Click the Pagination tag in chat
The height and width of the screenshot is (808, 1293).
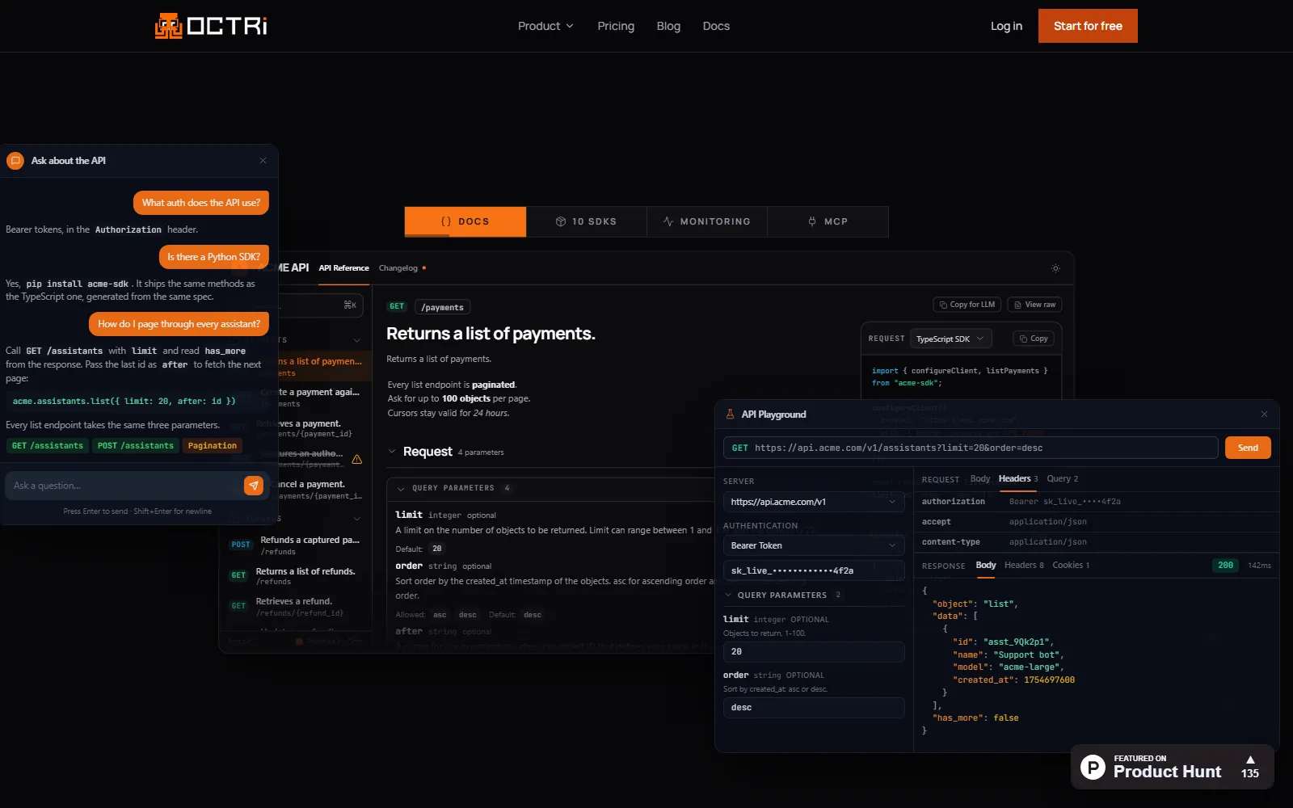pos(213,446)
